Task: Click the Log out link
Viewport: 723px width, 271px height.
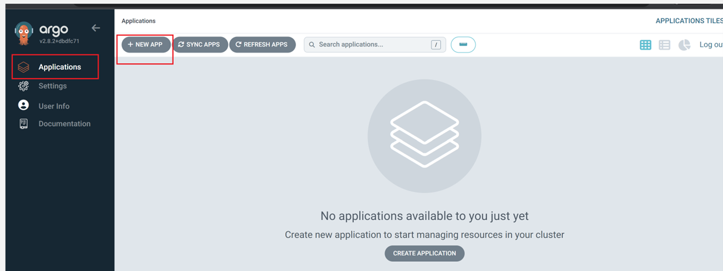Action: pyautogui.click(x=710, y=44)
